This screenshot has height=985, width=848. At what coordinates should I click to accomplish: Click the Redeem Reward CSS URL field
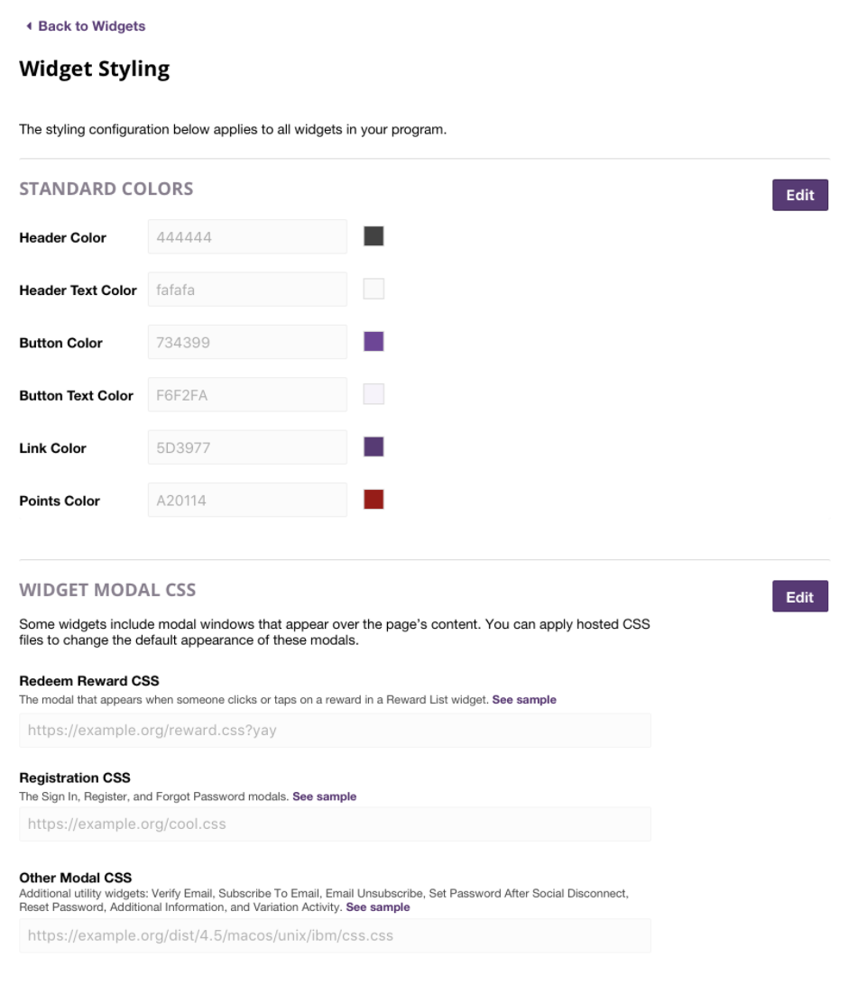pos(335,731)
